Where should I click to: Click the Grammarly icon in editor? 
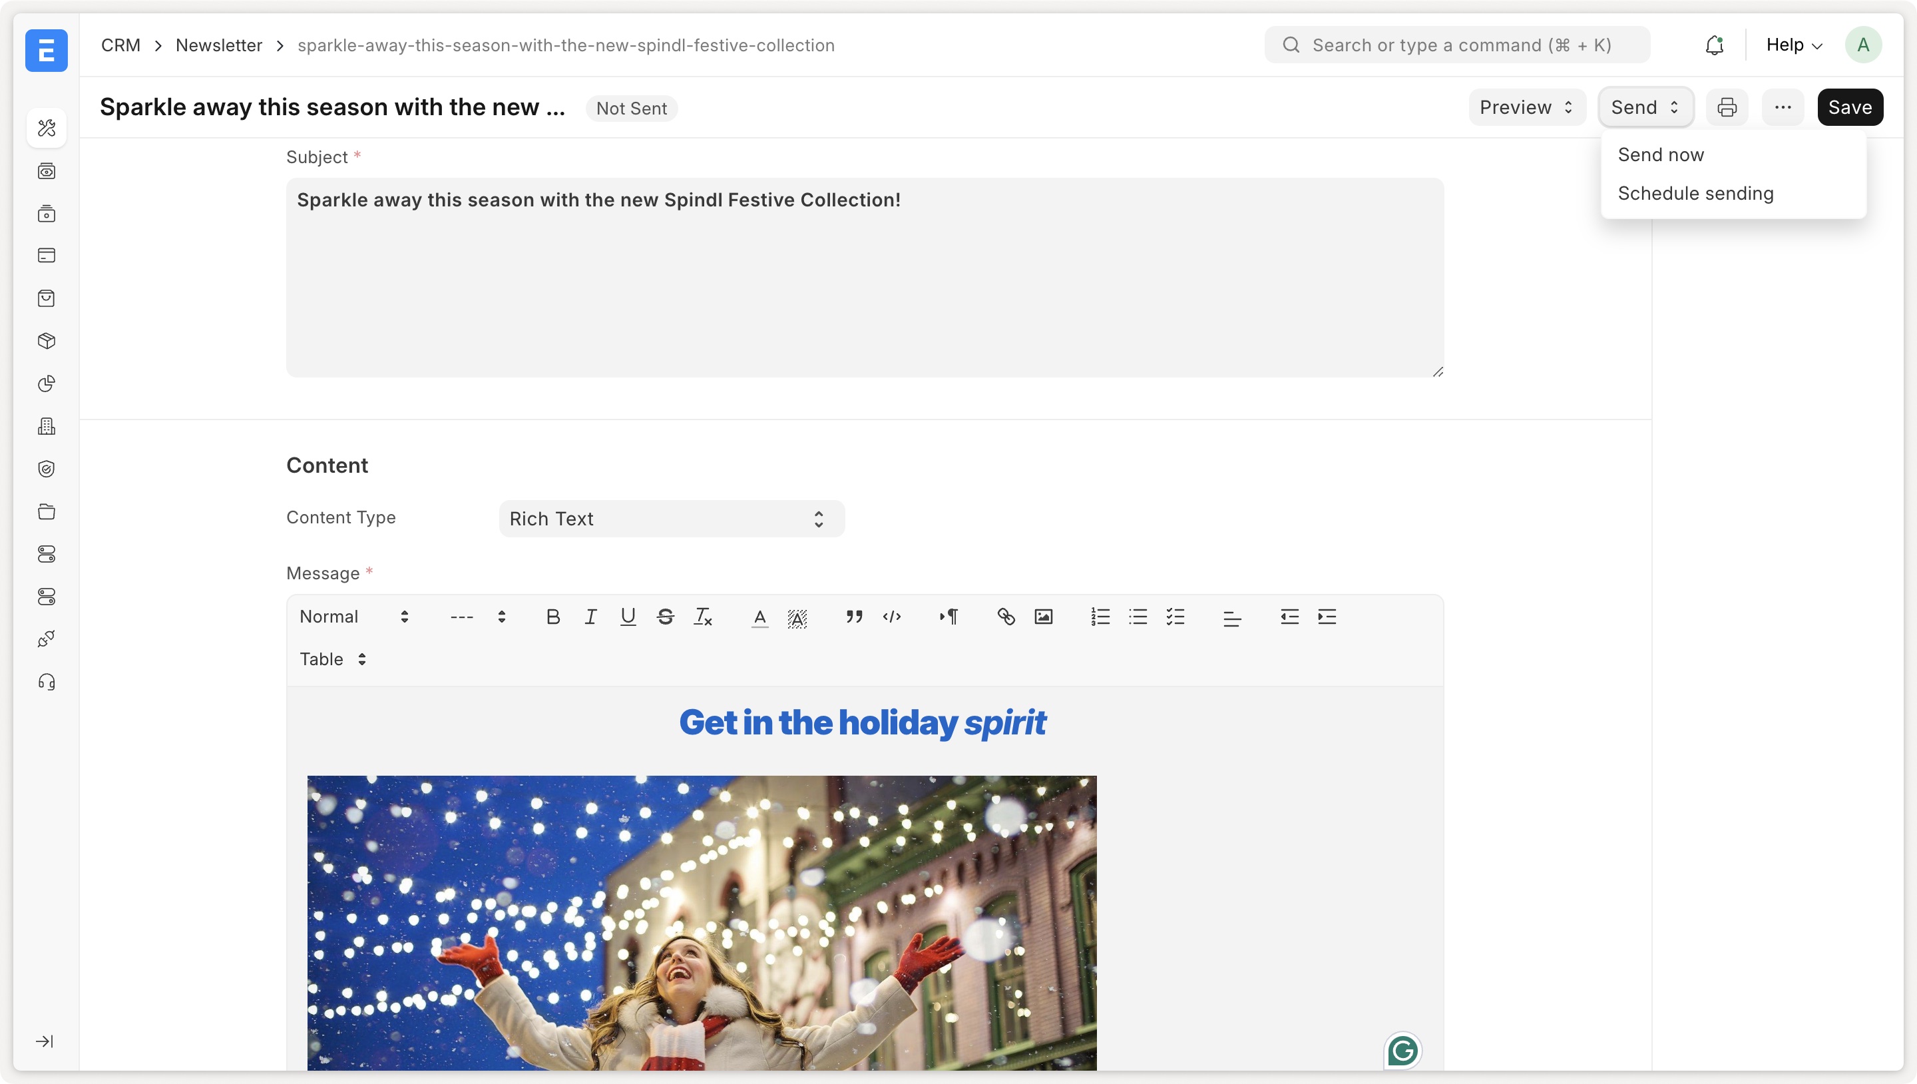(x=1402, y=1051)
